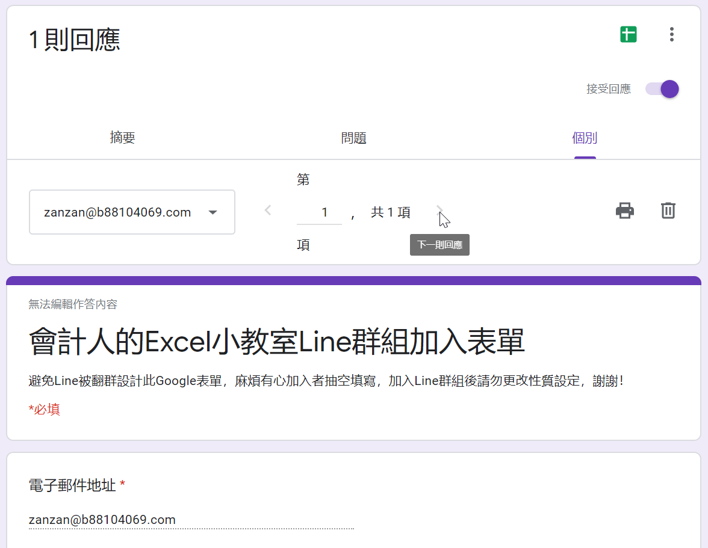Click the *必填 required note
This screenshot has height=548, width=708.
45,410
